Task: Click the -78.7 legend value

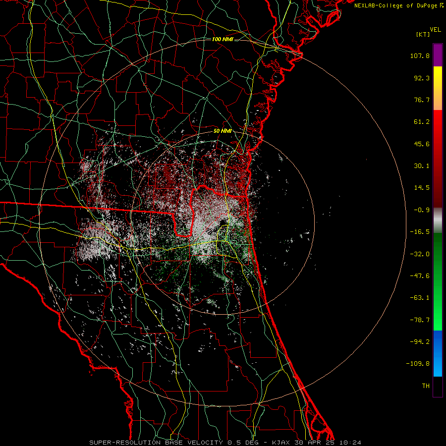Action: (420, 320)
